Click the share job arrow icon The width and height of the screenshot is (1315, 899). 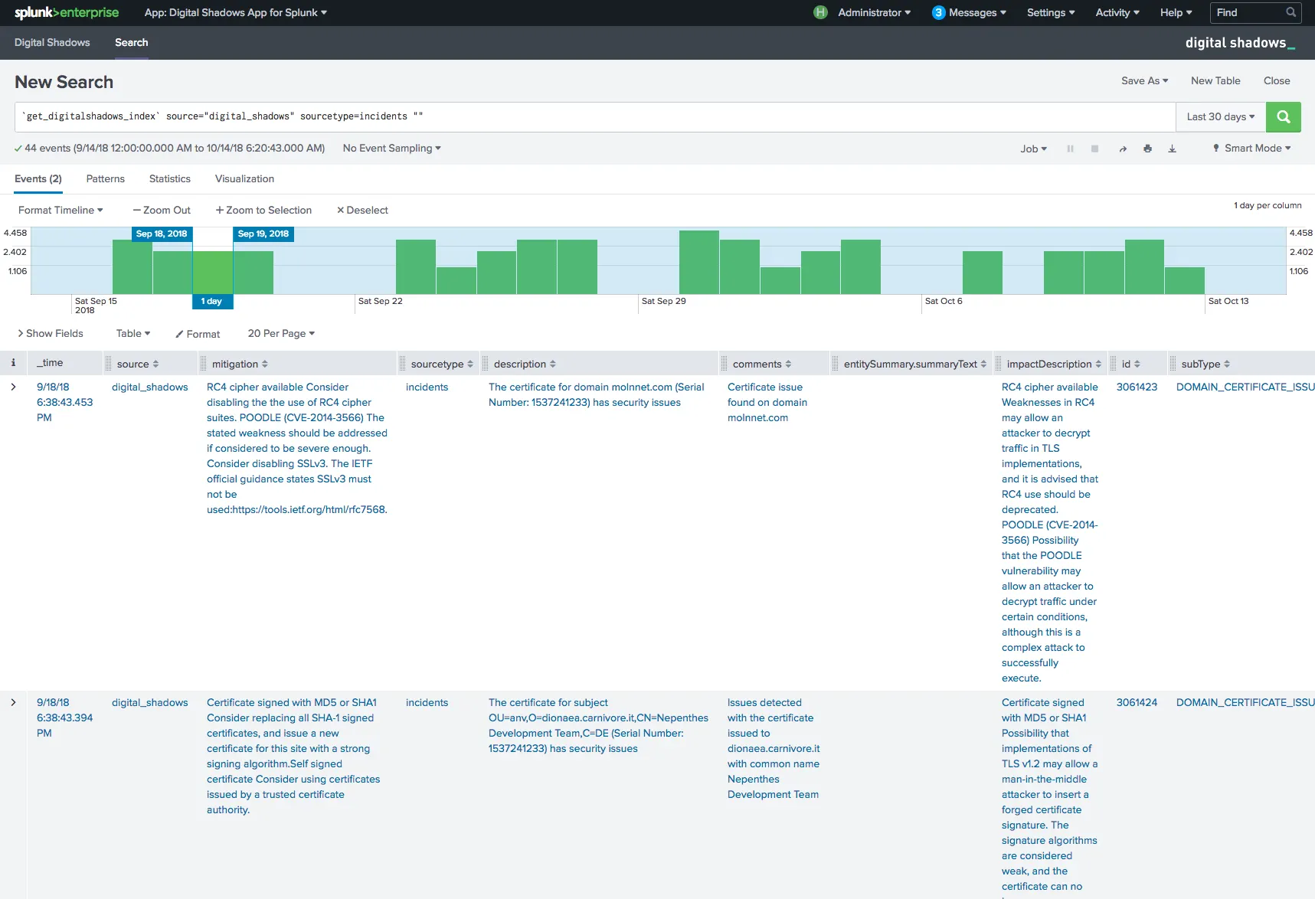pos(1123,149)
